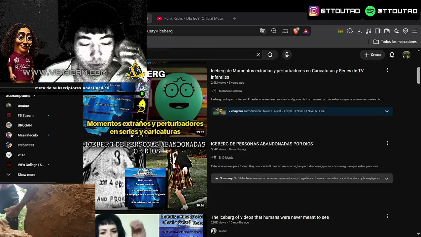Click '230K views · 10 months ago' text
Screen dimensions: 421x237
pos(230,223)
